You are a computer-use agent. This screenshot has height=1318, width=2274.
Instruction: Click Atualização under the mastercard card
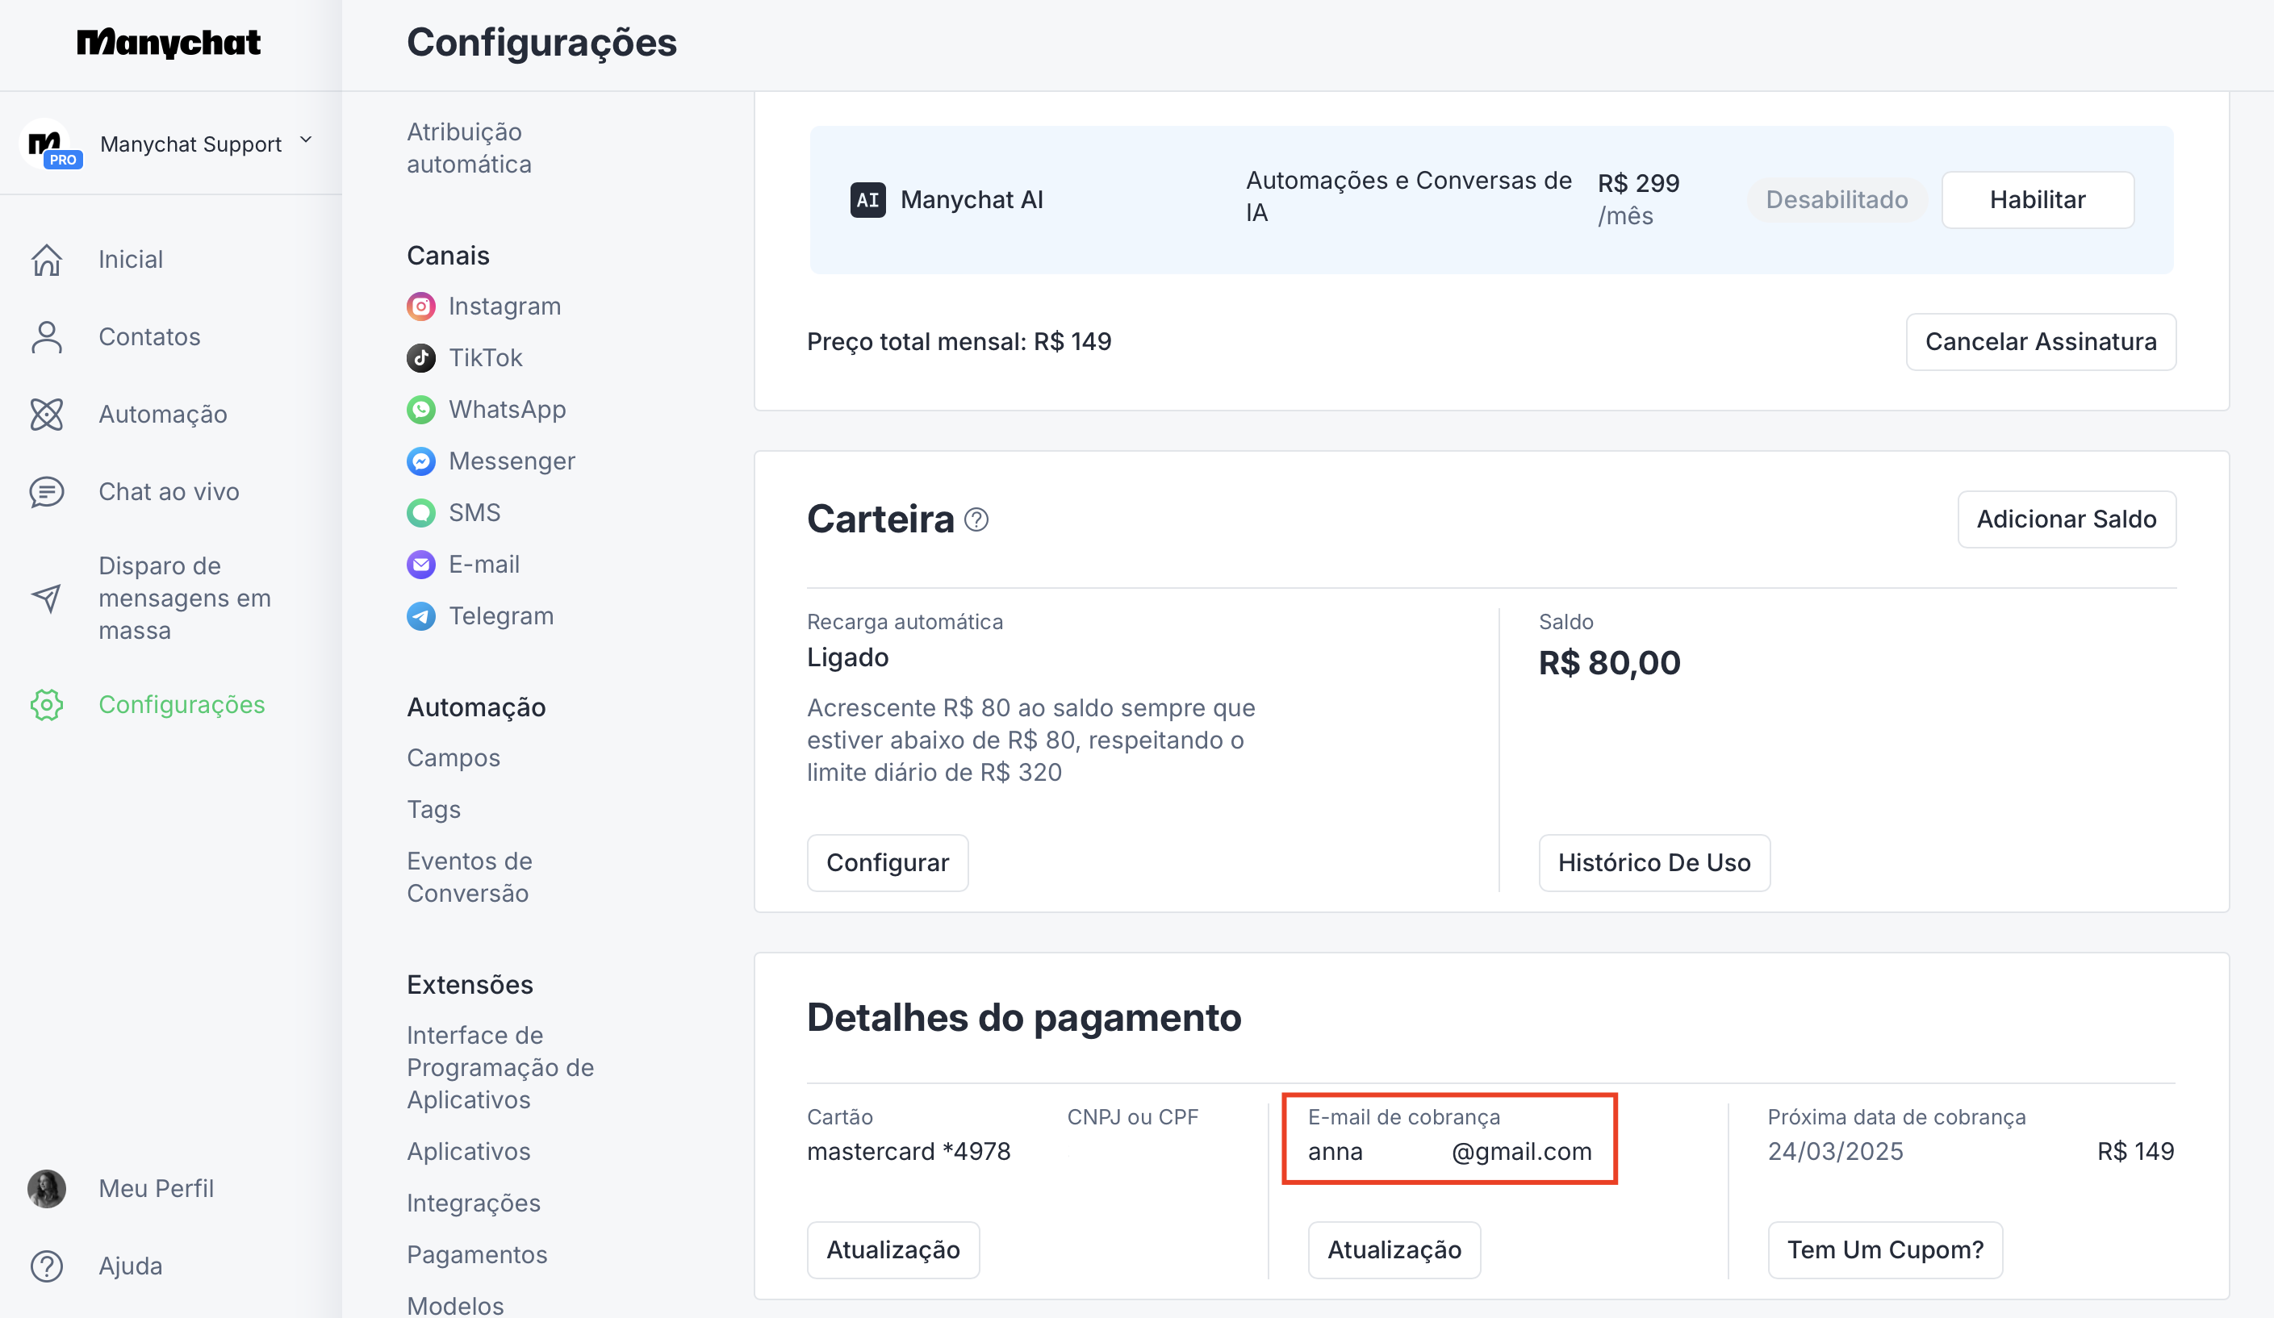coord(892,1250)
